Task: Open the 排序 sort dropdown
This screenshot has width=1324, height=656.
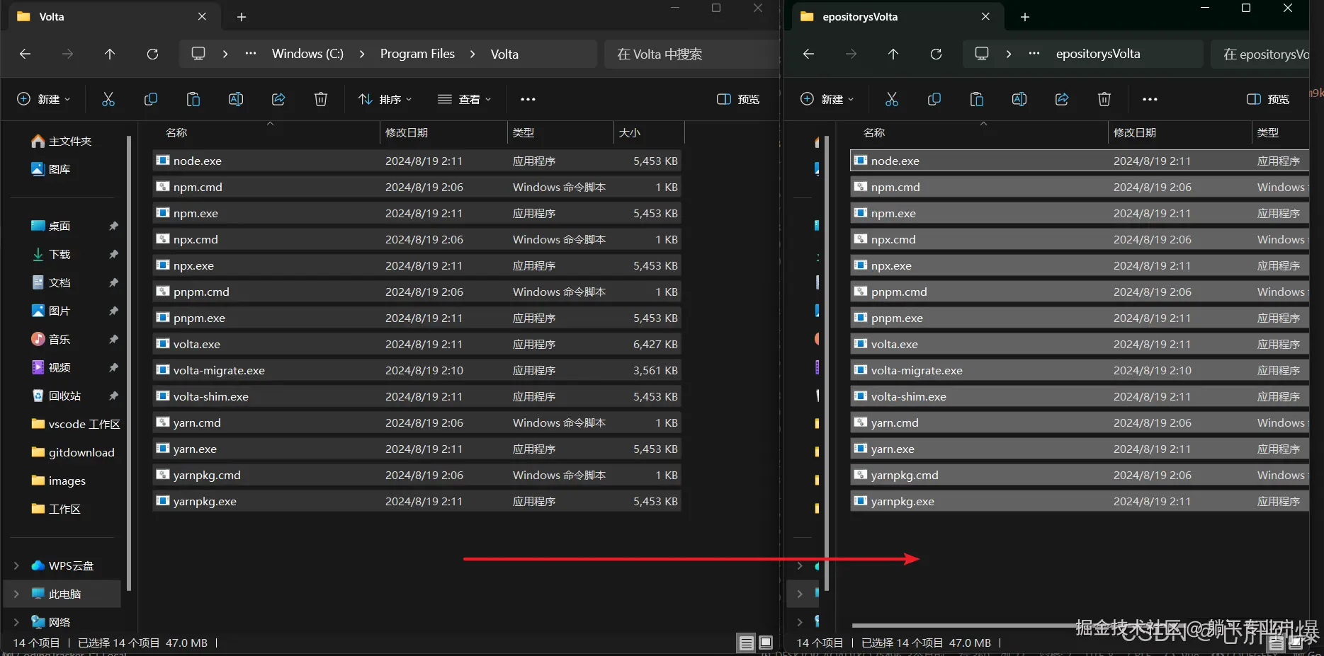Action: pos(385,99)
